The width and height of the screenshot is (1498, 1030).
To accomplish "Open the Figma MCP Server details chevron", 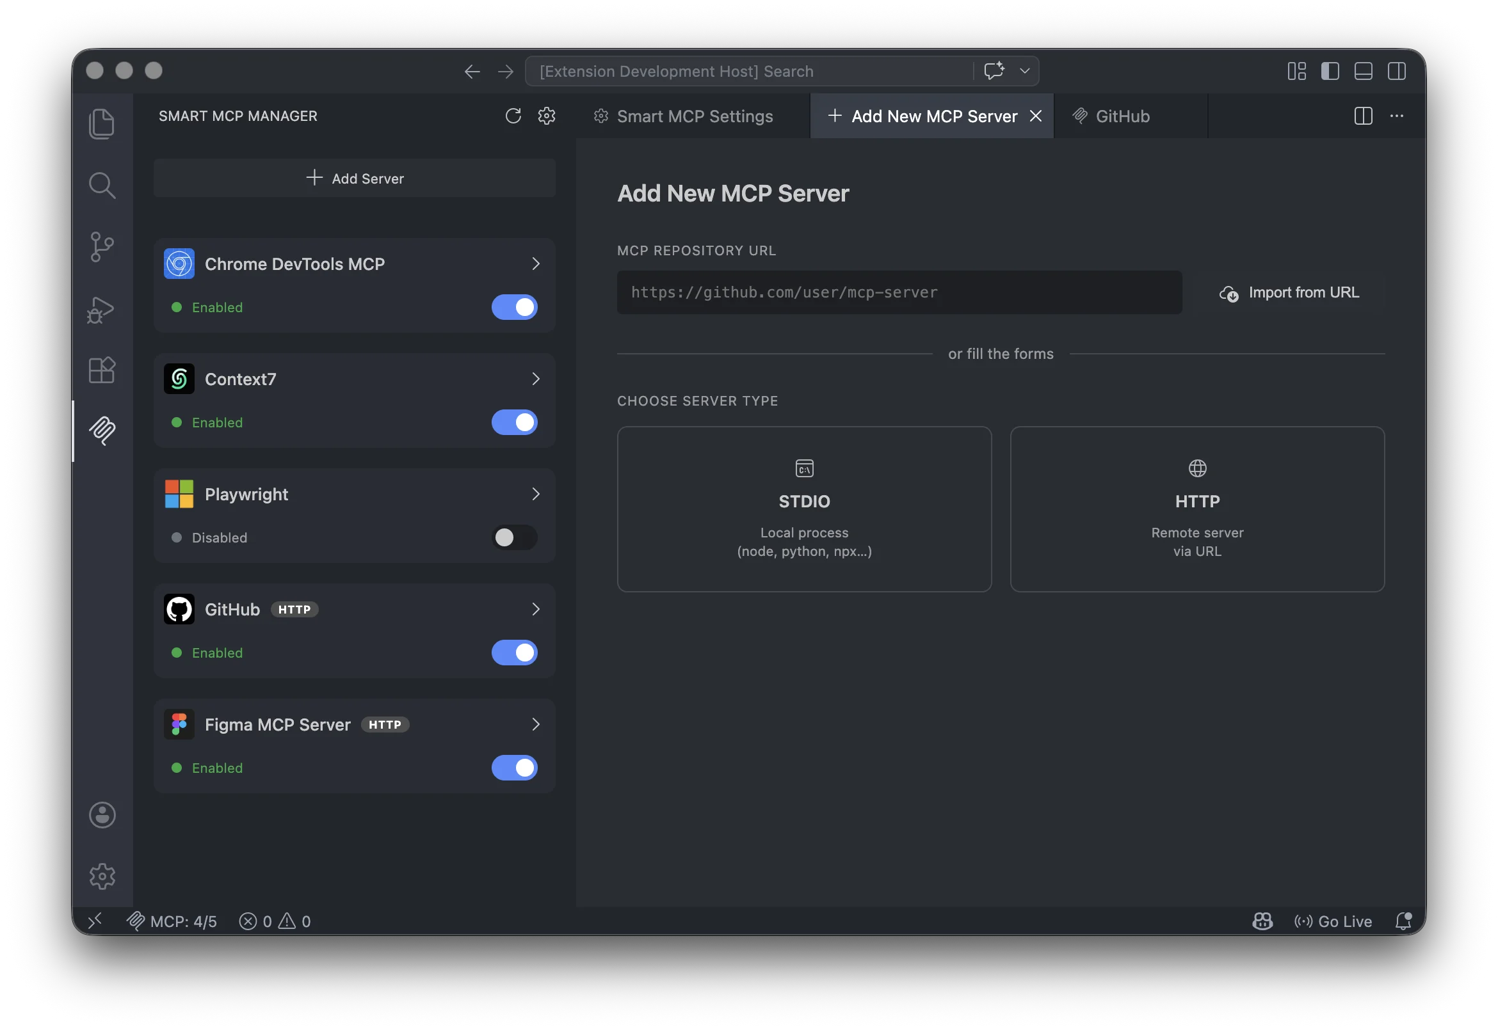I will [535, 724].
